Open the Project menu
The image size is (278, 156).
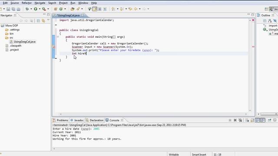click(x=63, y=3)
